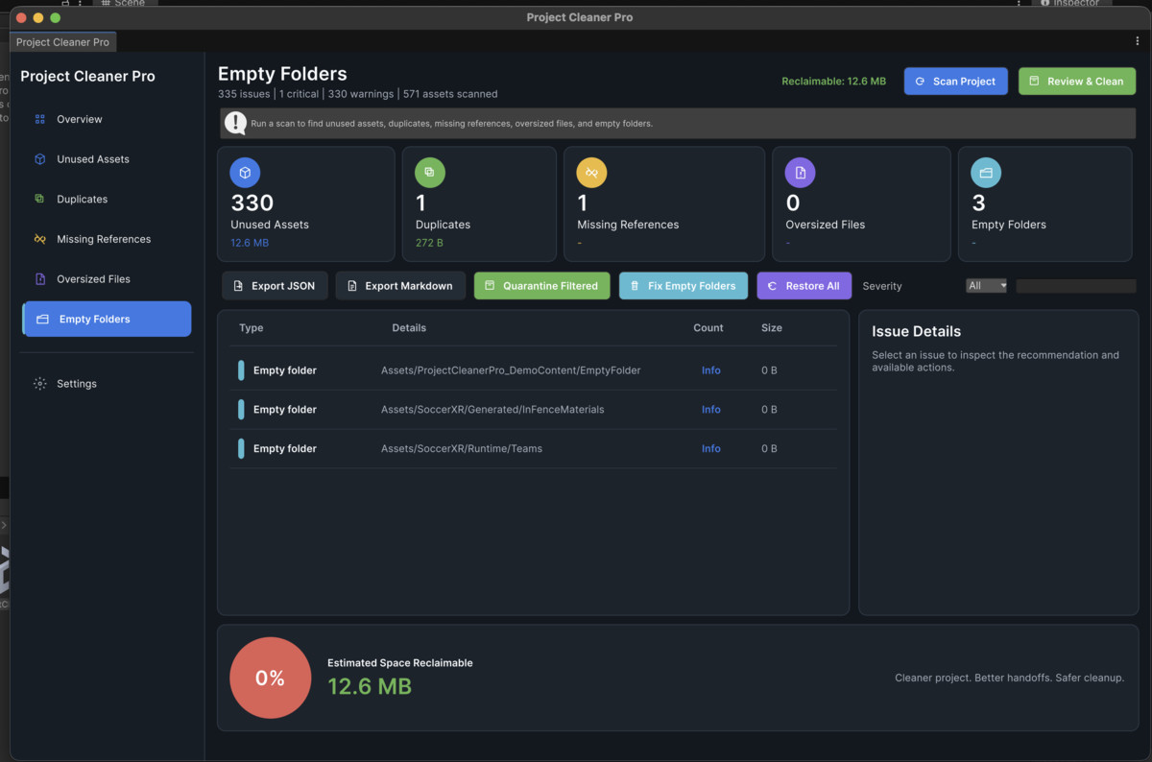Click the Duplicates copy sidebar icon
Image resolution: width=1152 pixels, height=762 pixels.
coord(39,199)
